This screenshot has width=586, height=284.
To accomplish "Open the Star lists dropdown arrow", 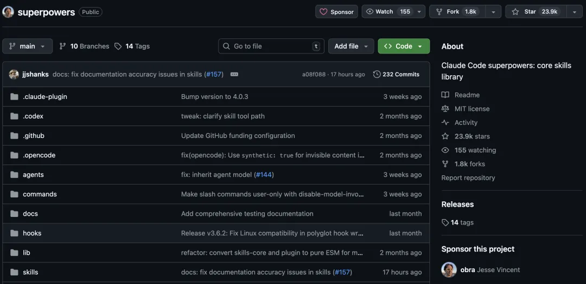I will coord(575,12).
